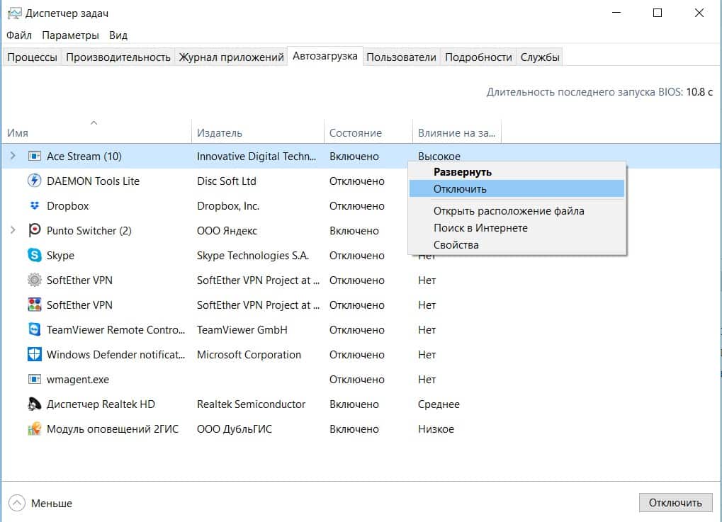Select the wmagent.exe startup entry
Screen dimensions: 722x522
coord(78,380)
